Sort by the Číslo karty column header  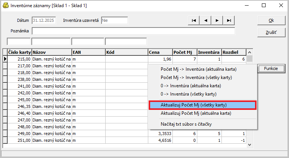[19, 52]
